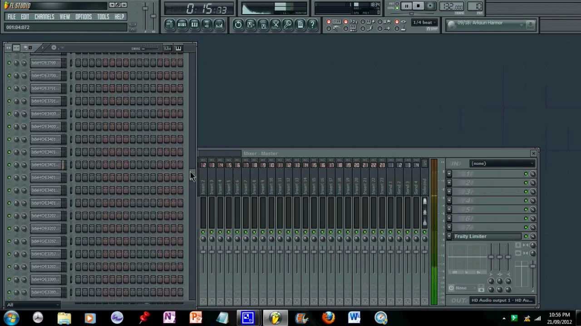This screenshot has width=581, height=326.
Task: Open the All channel filter group selector
Action: click(32, 305)
